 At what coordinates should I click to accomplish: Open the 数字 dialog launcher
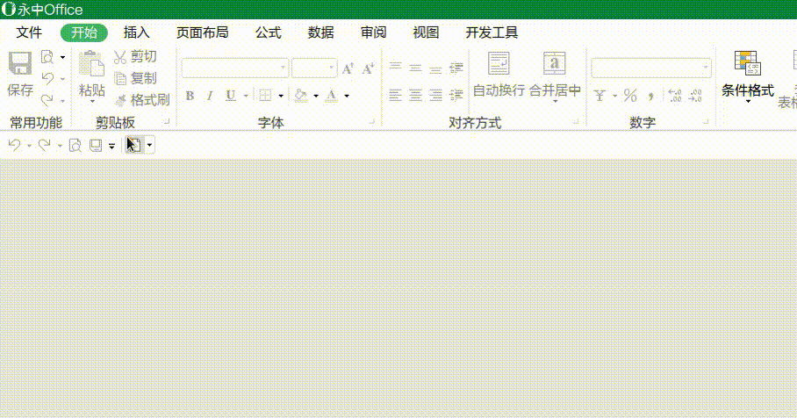(x=706, y=121)
